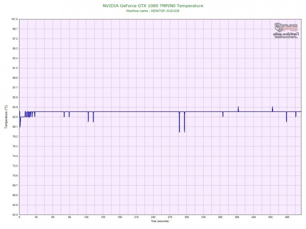The image size is (306, 229).
Task: Click the chart title 'NVIDIA GeForce GTX 1080 TMPIN0 Temperature'
Action: (x=153, y=6)
